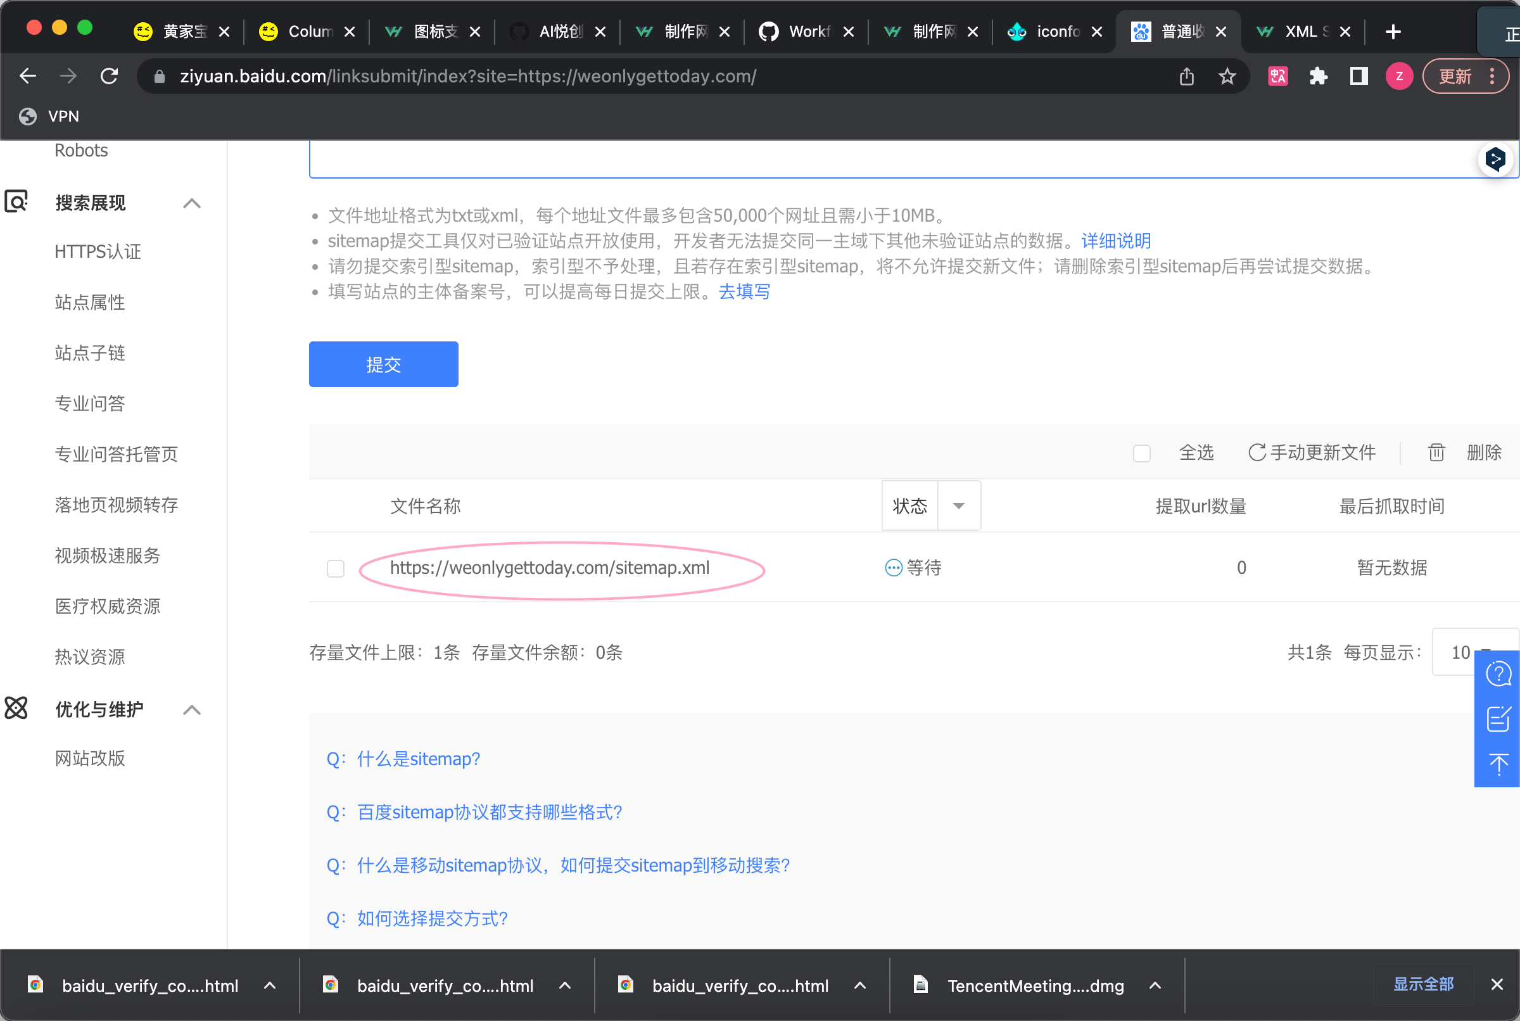1520x1021 pixels.
Task: Reload the page with the refresh icon
Action: pyautogui.click(x=110, y=76)
